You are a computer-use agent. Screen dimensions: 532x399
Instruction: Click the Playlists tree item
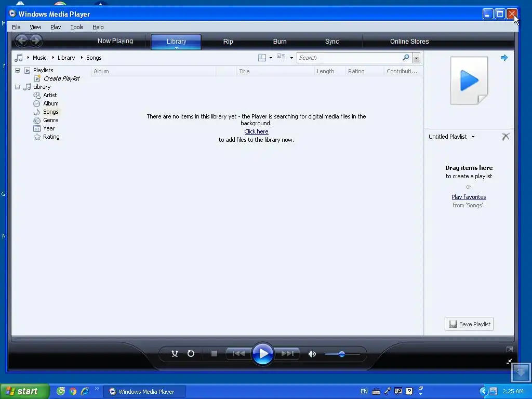[x=43, y=70]
